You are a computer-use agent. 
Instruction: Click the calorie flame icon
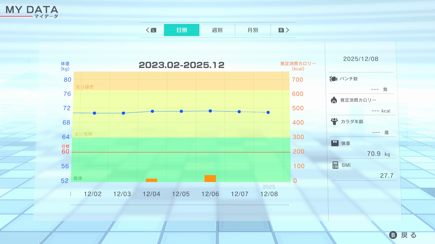coord(334,100)
